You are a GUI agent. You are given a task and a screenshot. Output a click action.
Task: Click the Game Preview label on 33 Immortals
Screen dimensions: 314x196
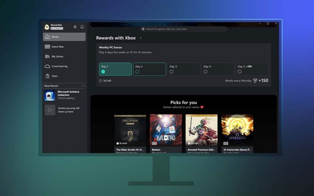coord(237,116)
